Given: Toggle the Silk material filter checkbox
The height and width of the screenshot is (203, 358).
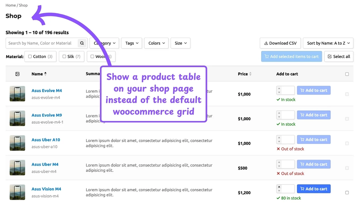Looking at the screenshot, I should [x=64, y=57].
